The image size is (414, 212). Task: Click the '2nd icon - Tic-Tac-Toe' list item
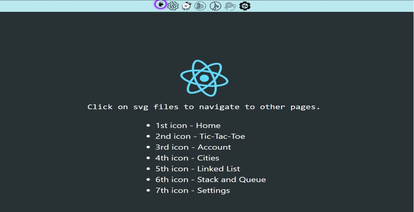pos(200,136)
